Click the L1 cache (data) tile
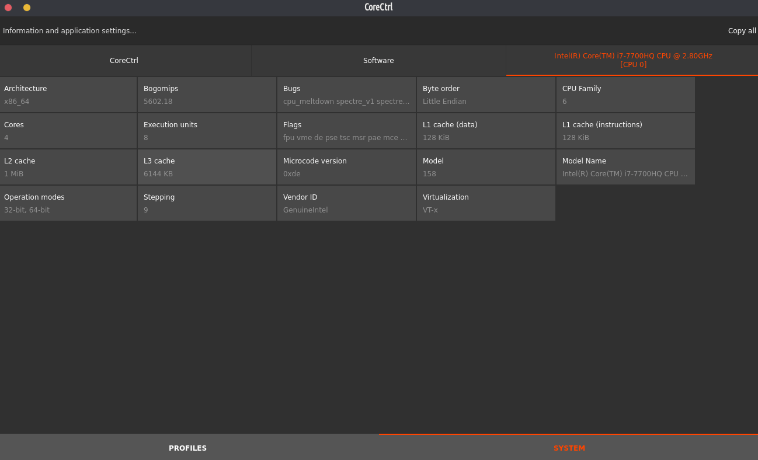This screenshot has height=460, width=758. tap(486, 131)
